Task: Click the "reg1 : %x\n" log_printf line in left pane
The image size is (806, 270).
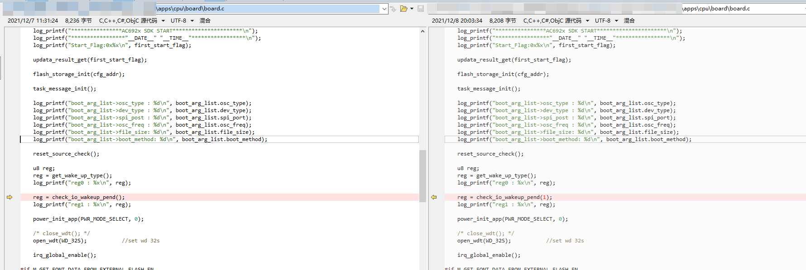Action: (x=82, y=204)
